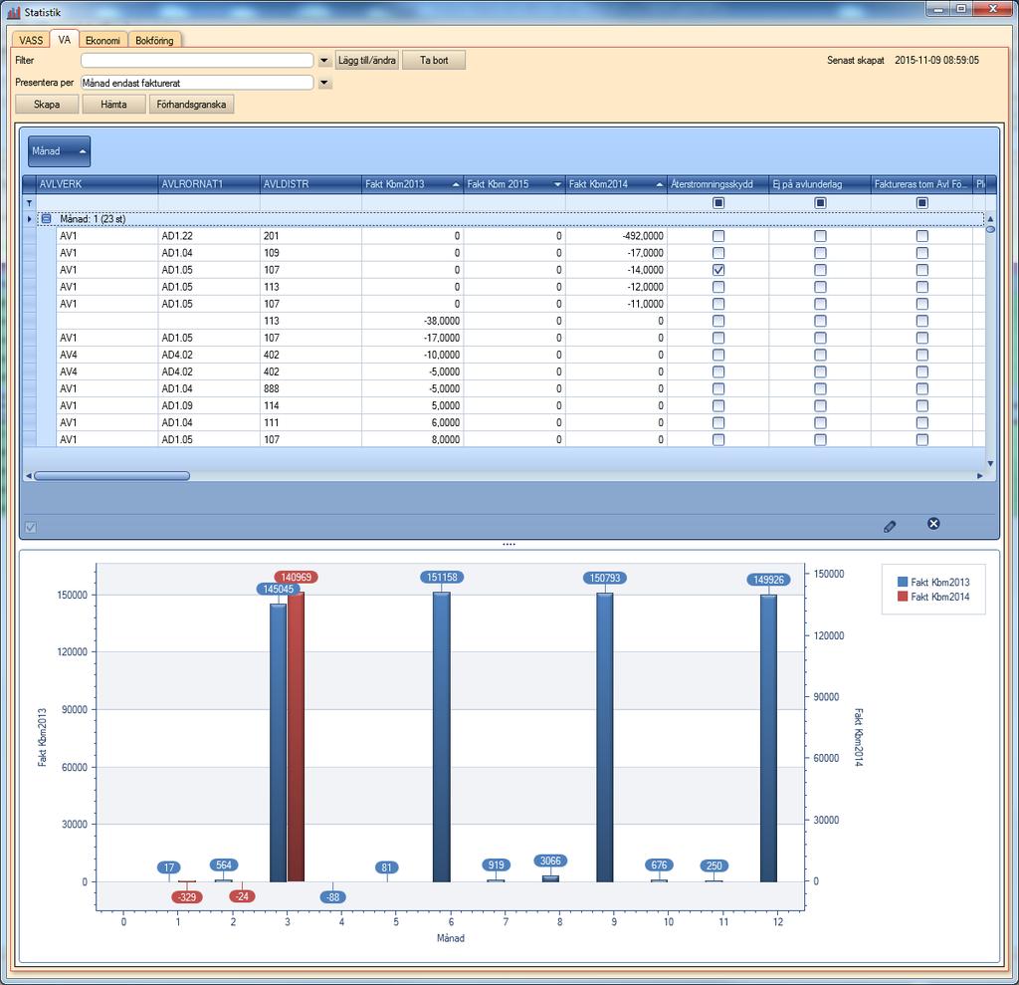Toggle Faktureras tom Avl filter row checkbox

pyautogui.click(x=922, y=203)
